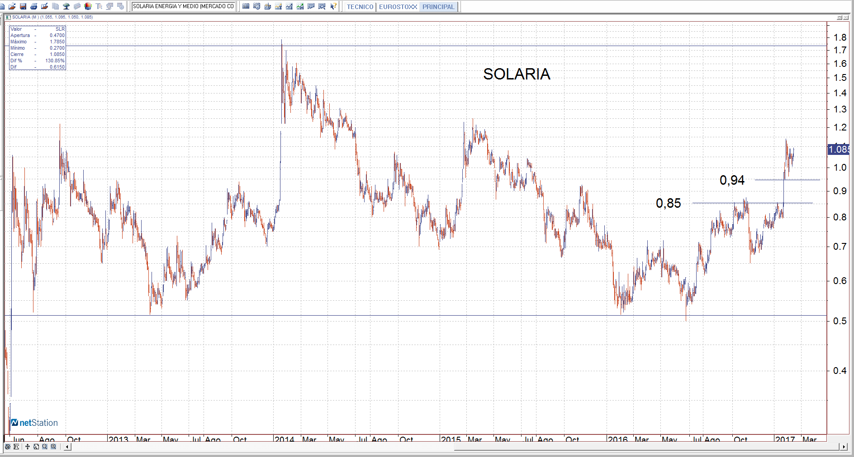This screenshot has width=854, height=457.
Task: Click the scale settings icon in bottom bar
Action: tap(17, 447)
